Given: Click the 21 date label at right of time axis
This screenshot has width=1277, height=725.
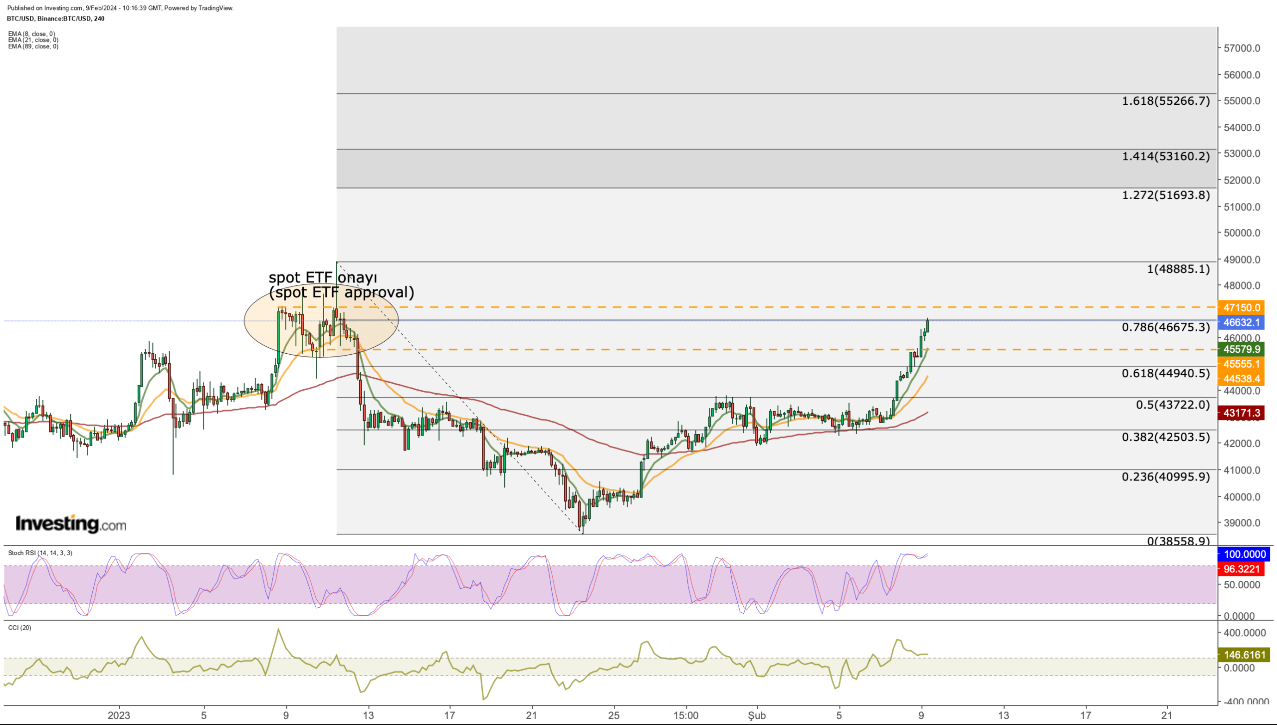Looking at the screenshot, I should pyautogui.click(x=1167, y=715).
